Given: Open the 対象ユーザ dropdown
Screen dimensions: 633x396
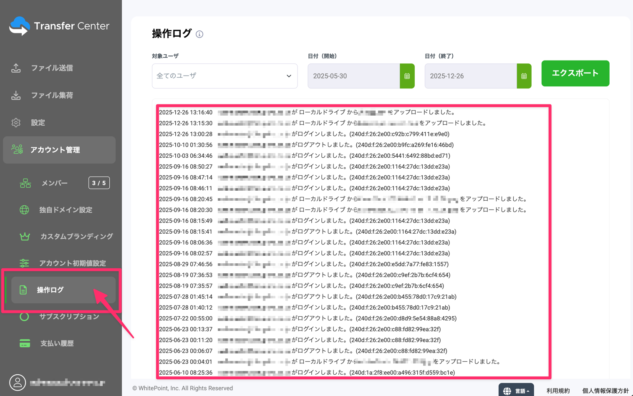Looking at the screenshot, I should point(224,76).
